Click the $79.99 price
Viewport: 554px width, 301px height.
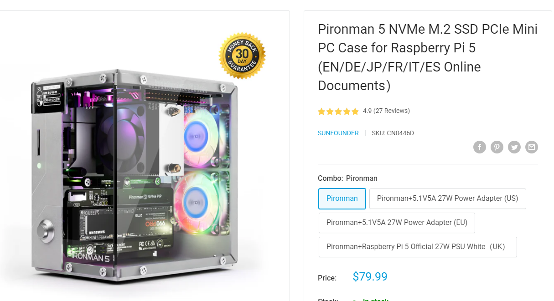(370, 277)
